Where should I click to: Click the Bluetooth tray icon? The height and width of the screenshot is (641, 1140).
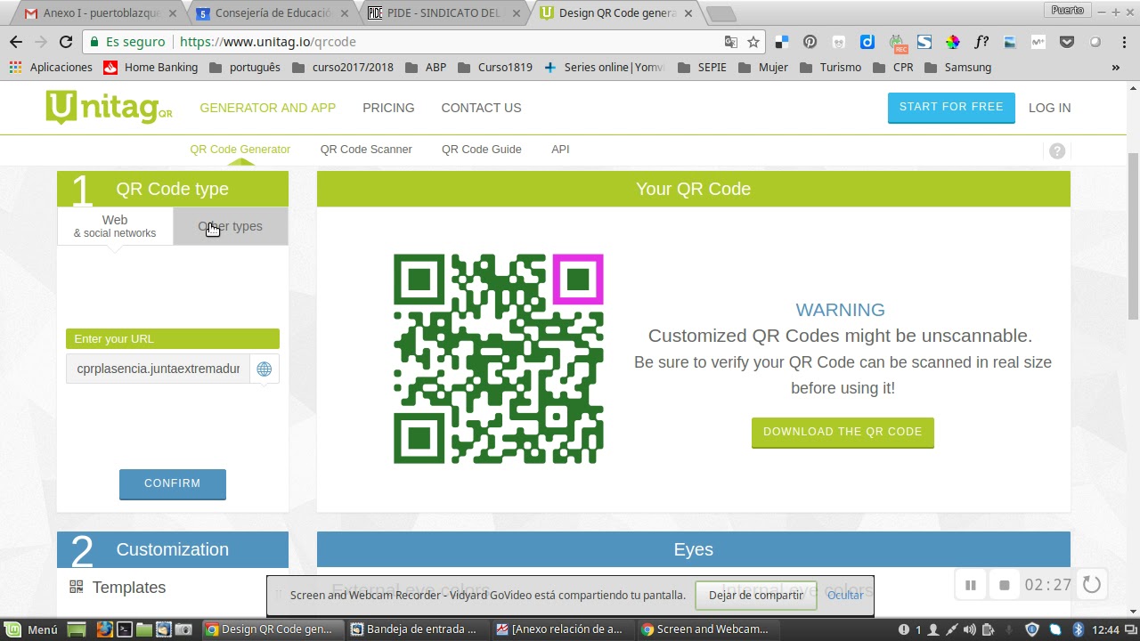coord(1077,629)
